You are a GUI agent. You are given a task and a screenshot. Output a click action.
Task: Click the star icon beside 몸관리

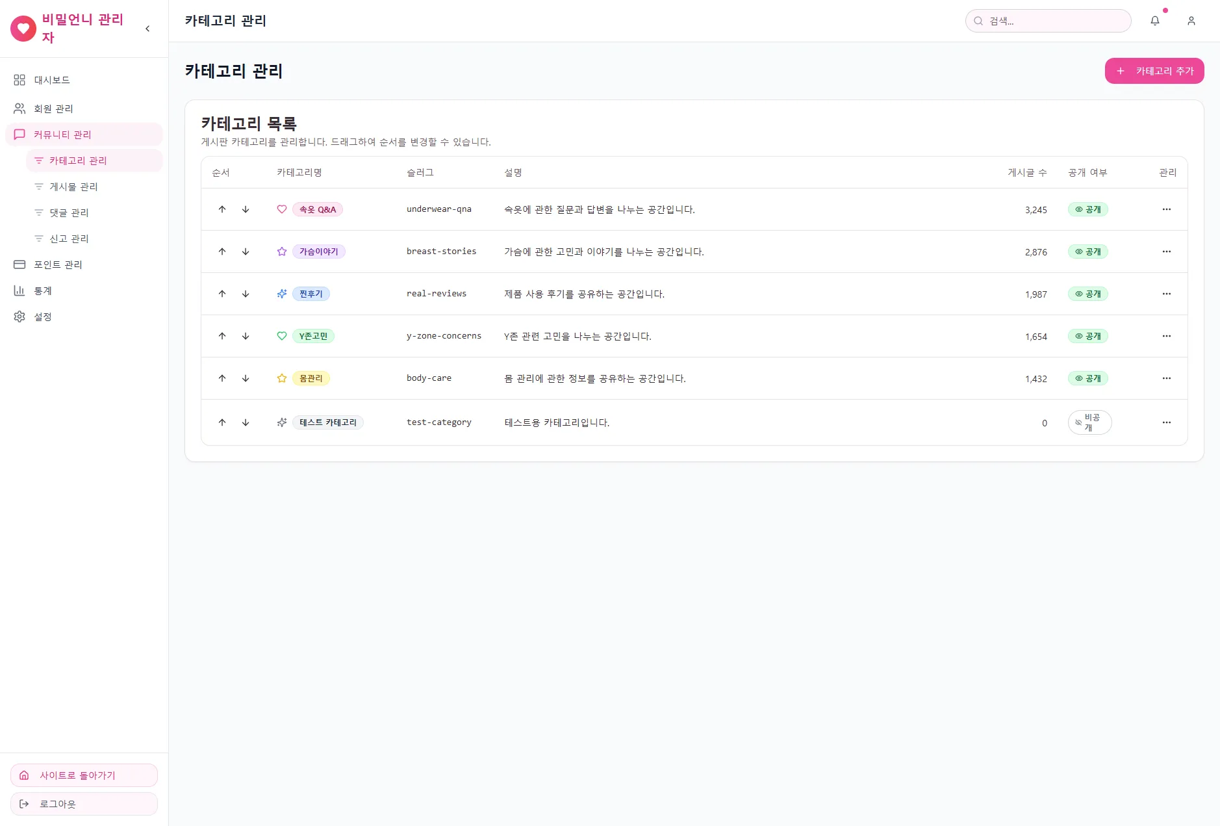282,378
